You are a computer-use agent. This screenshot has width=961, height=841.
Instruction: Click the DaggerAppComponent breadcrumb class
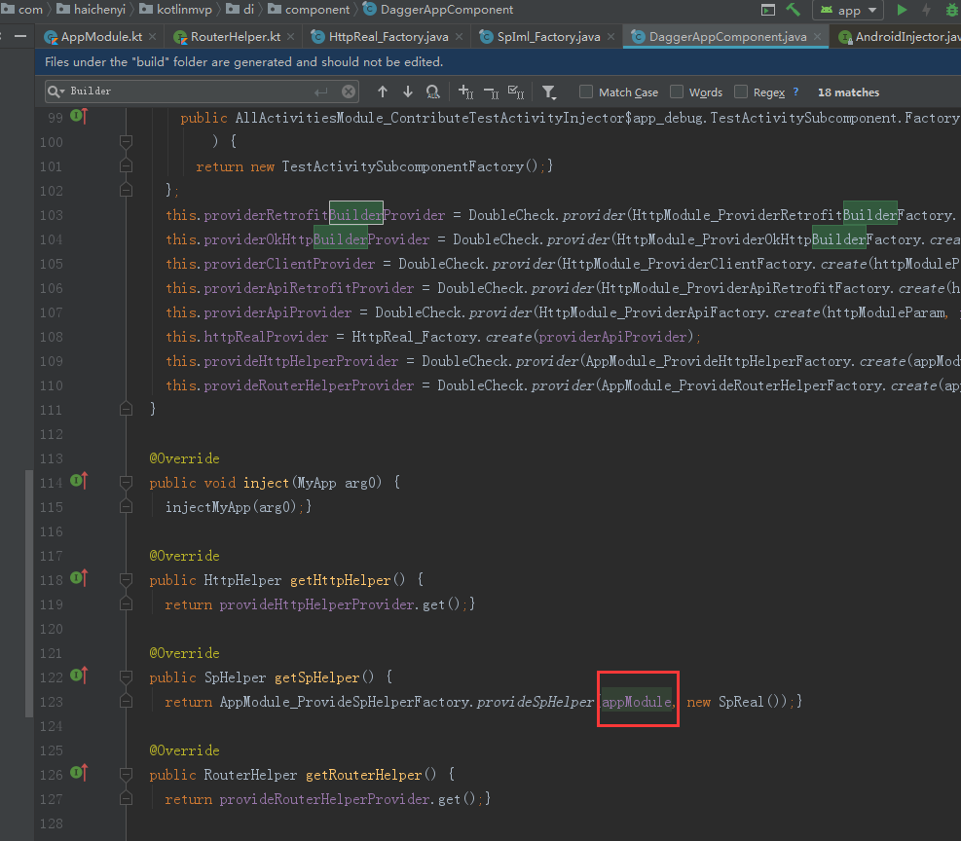pos(438,9)
